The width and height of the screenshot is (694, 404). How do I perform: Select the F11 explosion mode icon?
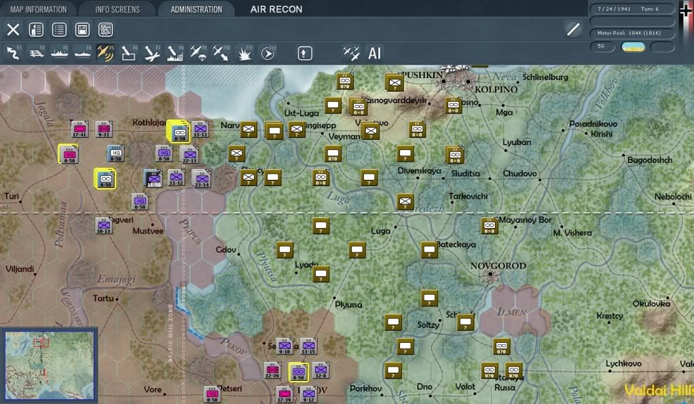[244, 53]
